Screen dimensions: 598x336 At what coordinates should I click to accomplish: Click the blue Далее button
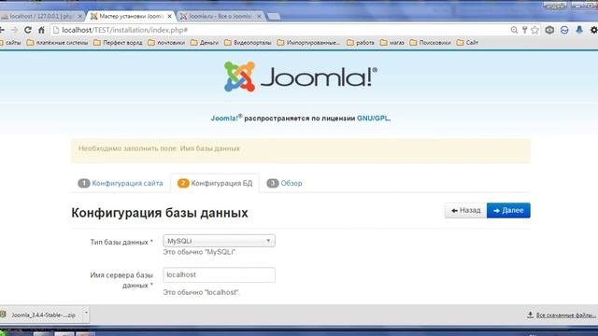tap(508, 210)
